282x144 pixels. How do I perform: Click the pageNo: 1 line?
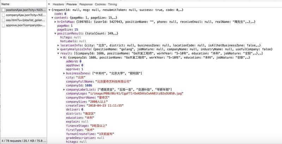tap(65, 26)
